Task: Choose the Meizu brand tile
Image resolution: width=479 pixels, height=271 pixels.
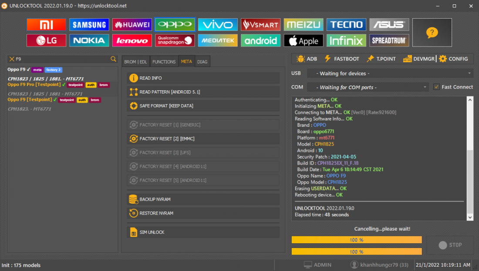Action: coord(304,25)
